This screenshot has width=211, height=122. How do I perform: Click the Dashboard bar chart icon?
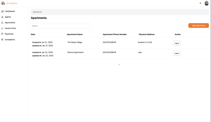(2, 11)
